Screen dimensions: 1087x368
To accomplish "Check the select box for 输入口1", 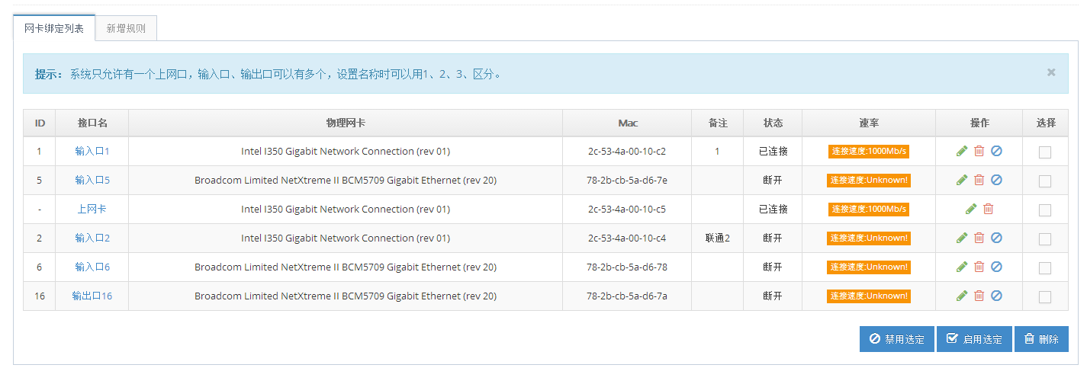I will coord(1045,152).
